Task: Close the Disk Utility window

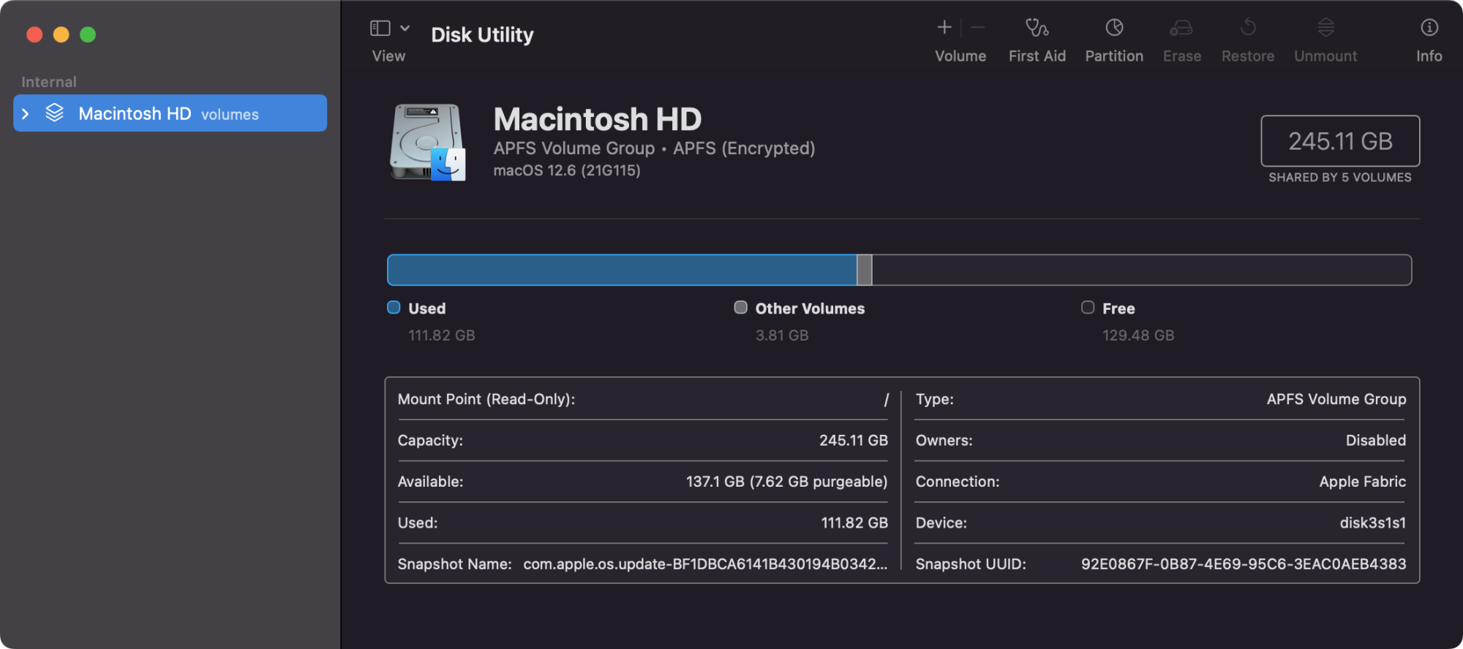Action: pos(34,34)
